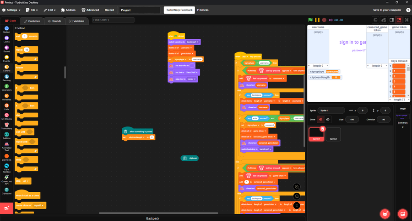Open 'myself' dropdown in create clone block

[x=38, y=205]
